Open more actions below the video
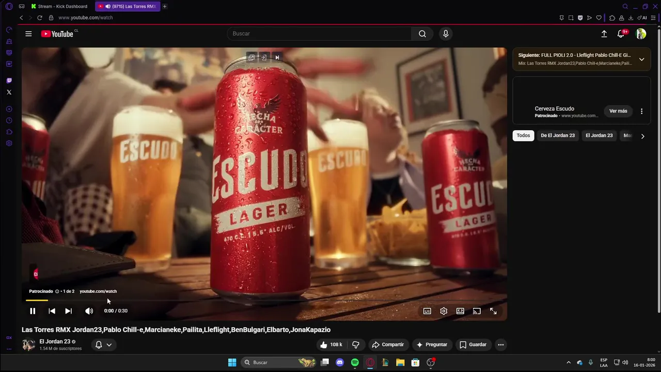Image resolution: width=661 pixels, height=372 pixels. point(500,345)
